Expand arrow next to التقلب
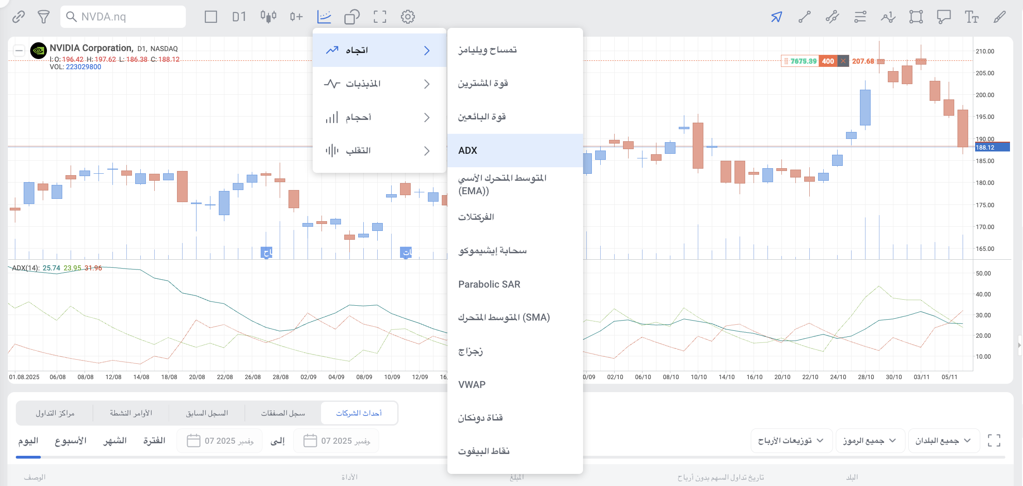1023x486 pixels. pos(426,151)
